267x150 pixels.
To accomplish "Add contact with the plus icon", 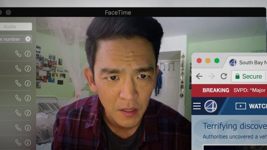I will (x=28, y=39).
